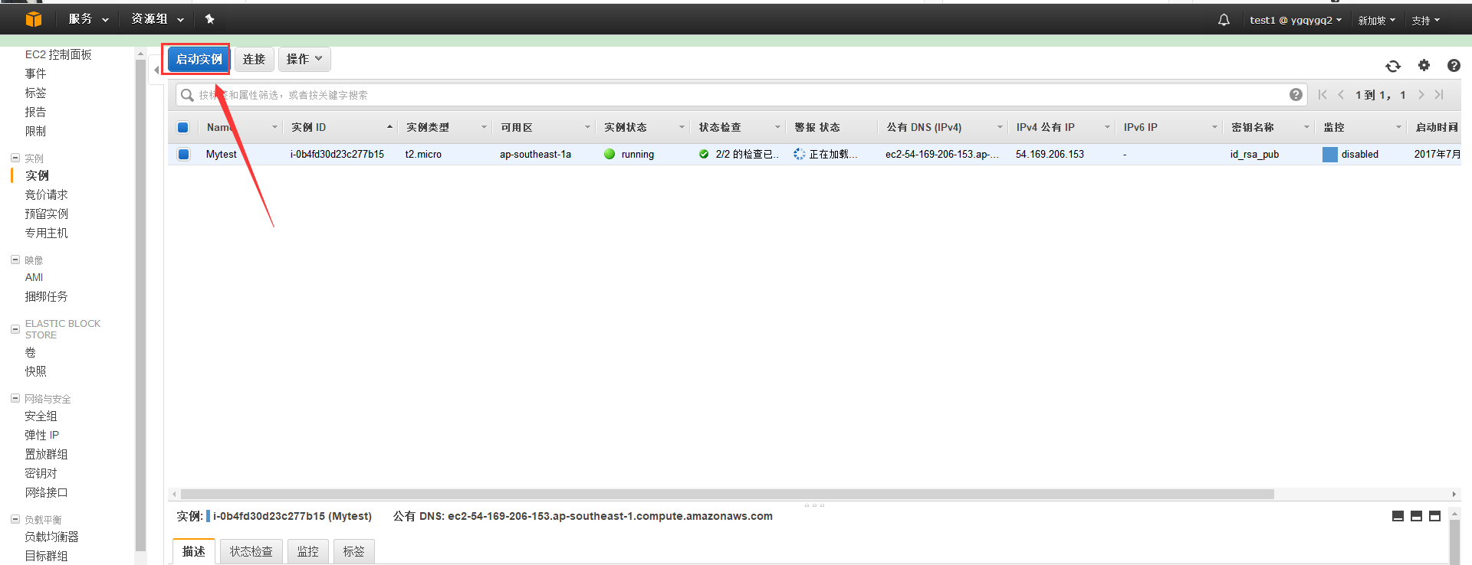
Task: Pin shortcuts with the pushpin icon
Action: 209,19
